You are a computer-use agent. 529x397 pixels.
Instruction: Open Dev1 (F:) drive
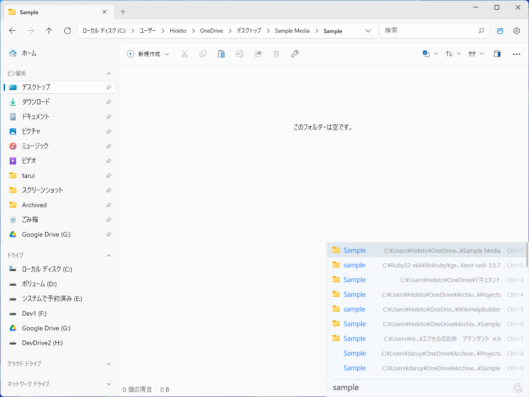[x=59, y=314]
